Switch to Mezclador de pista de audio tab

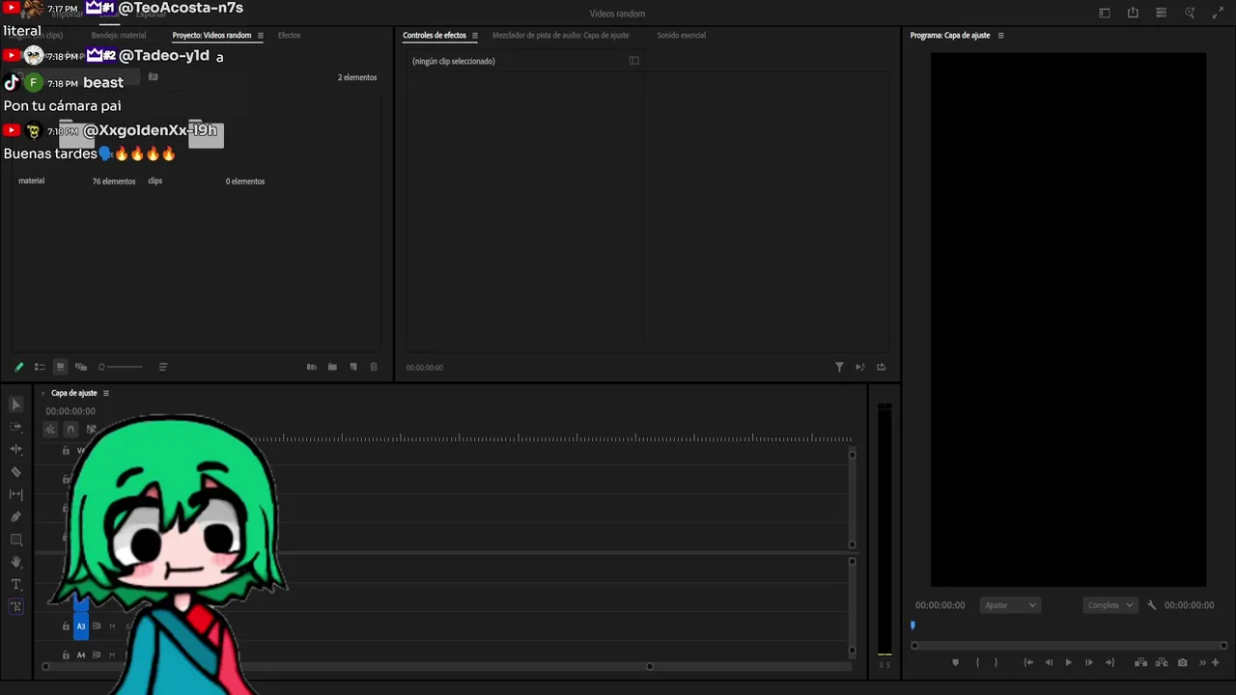(561, 36)
